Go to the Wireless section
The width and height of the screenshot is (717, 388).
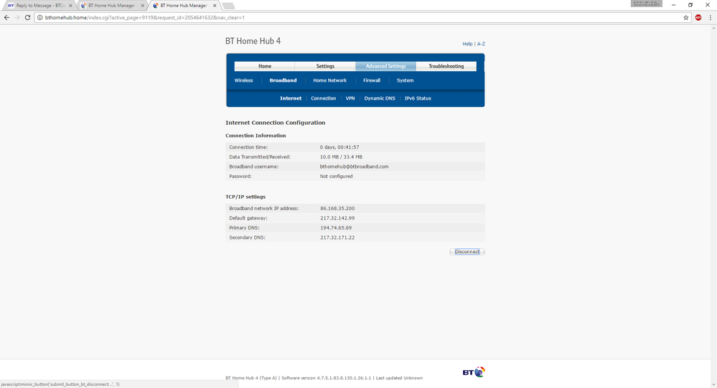click(x=244, y=80)
